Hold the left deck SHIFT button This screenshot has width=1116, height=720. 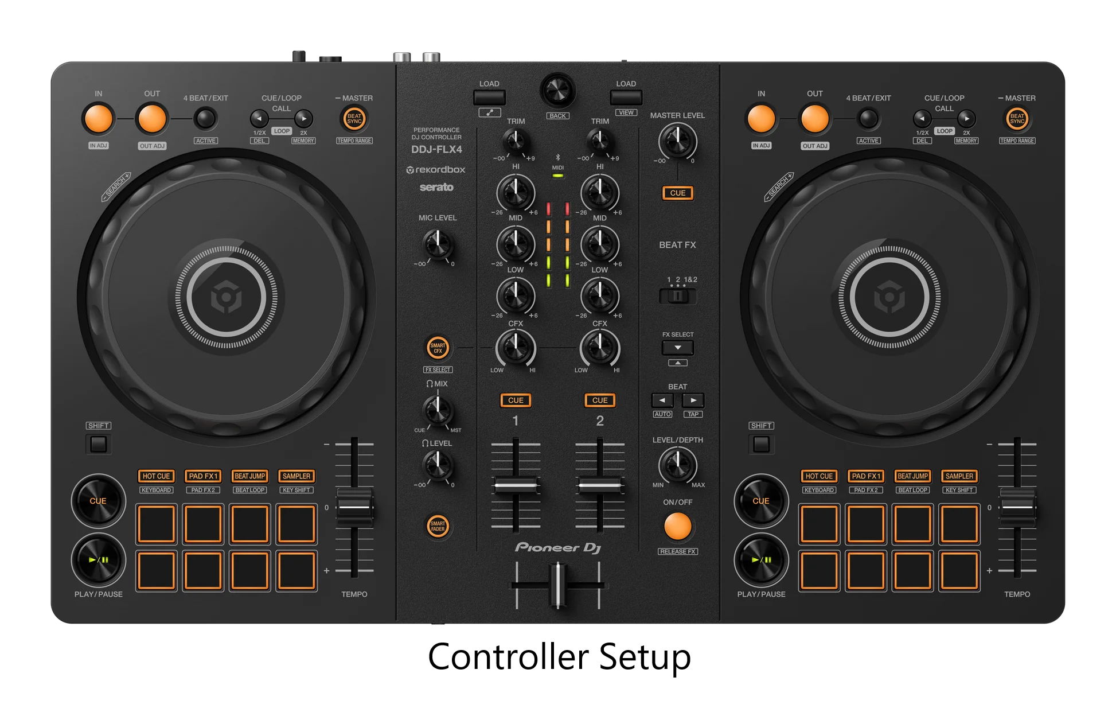tap(99, 444)
